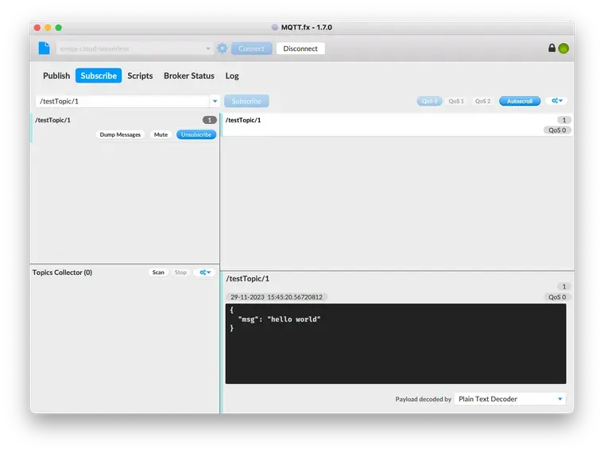Screen dimensions: 604x453
Task: Toggle Autoscroll button
Action: [x=520, y=101]
